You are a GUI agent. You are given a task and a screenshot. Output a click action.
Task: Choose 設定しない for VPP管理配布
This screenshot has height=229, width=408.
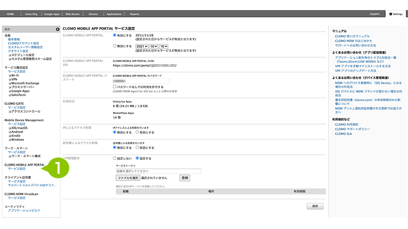[x=114, y=158]
